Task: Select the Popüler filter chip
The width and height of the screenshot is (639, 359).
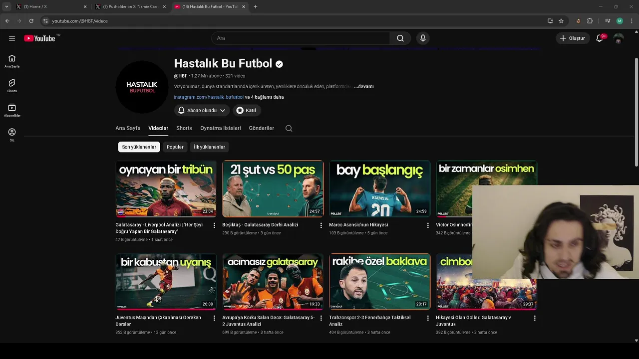Action: (x=175, y=147)
